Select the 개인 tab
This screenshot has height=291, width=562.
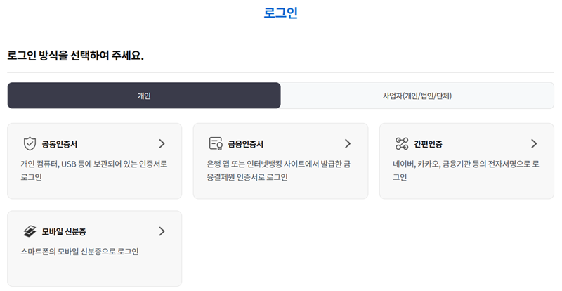click(144, 96)
